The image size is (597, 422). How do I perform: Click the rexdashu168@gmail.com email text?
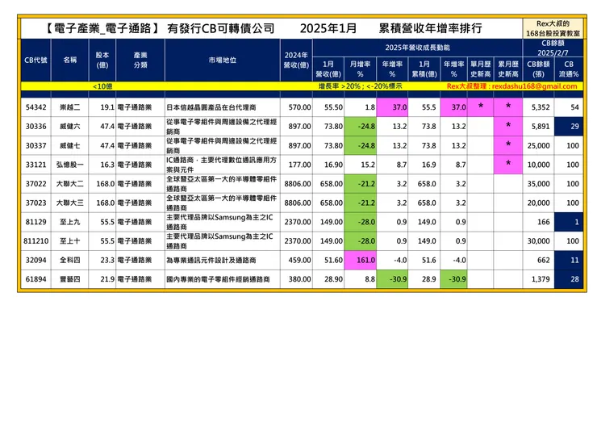pos(535,86)
